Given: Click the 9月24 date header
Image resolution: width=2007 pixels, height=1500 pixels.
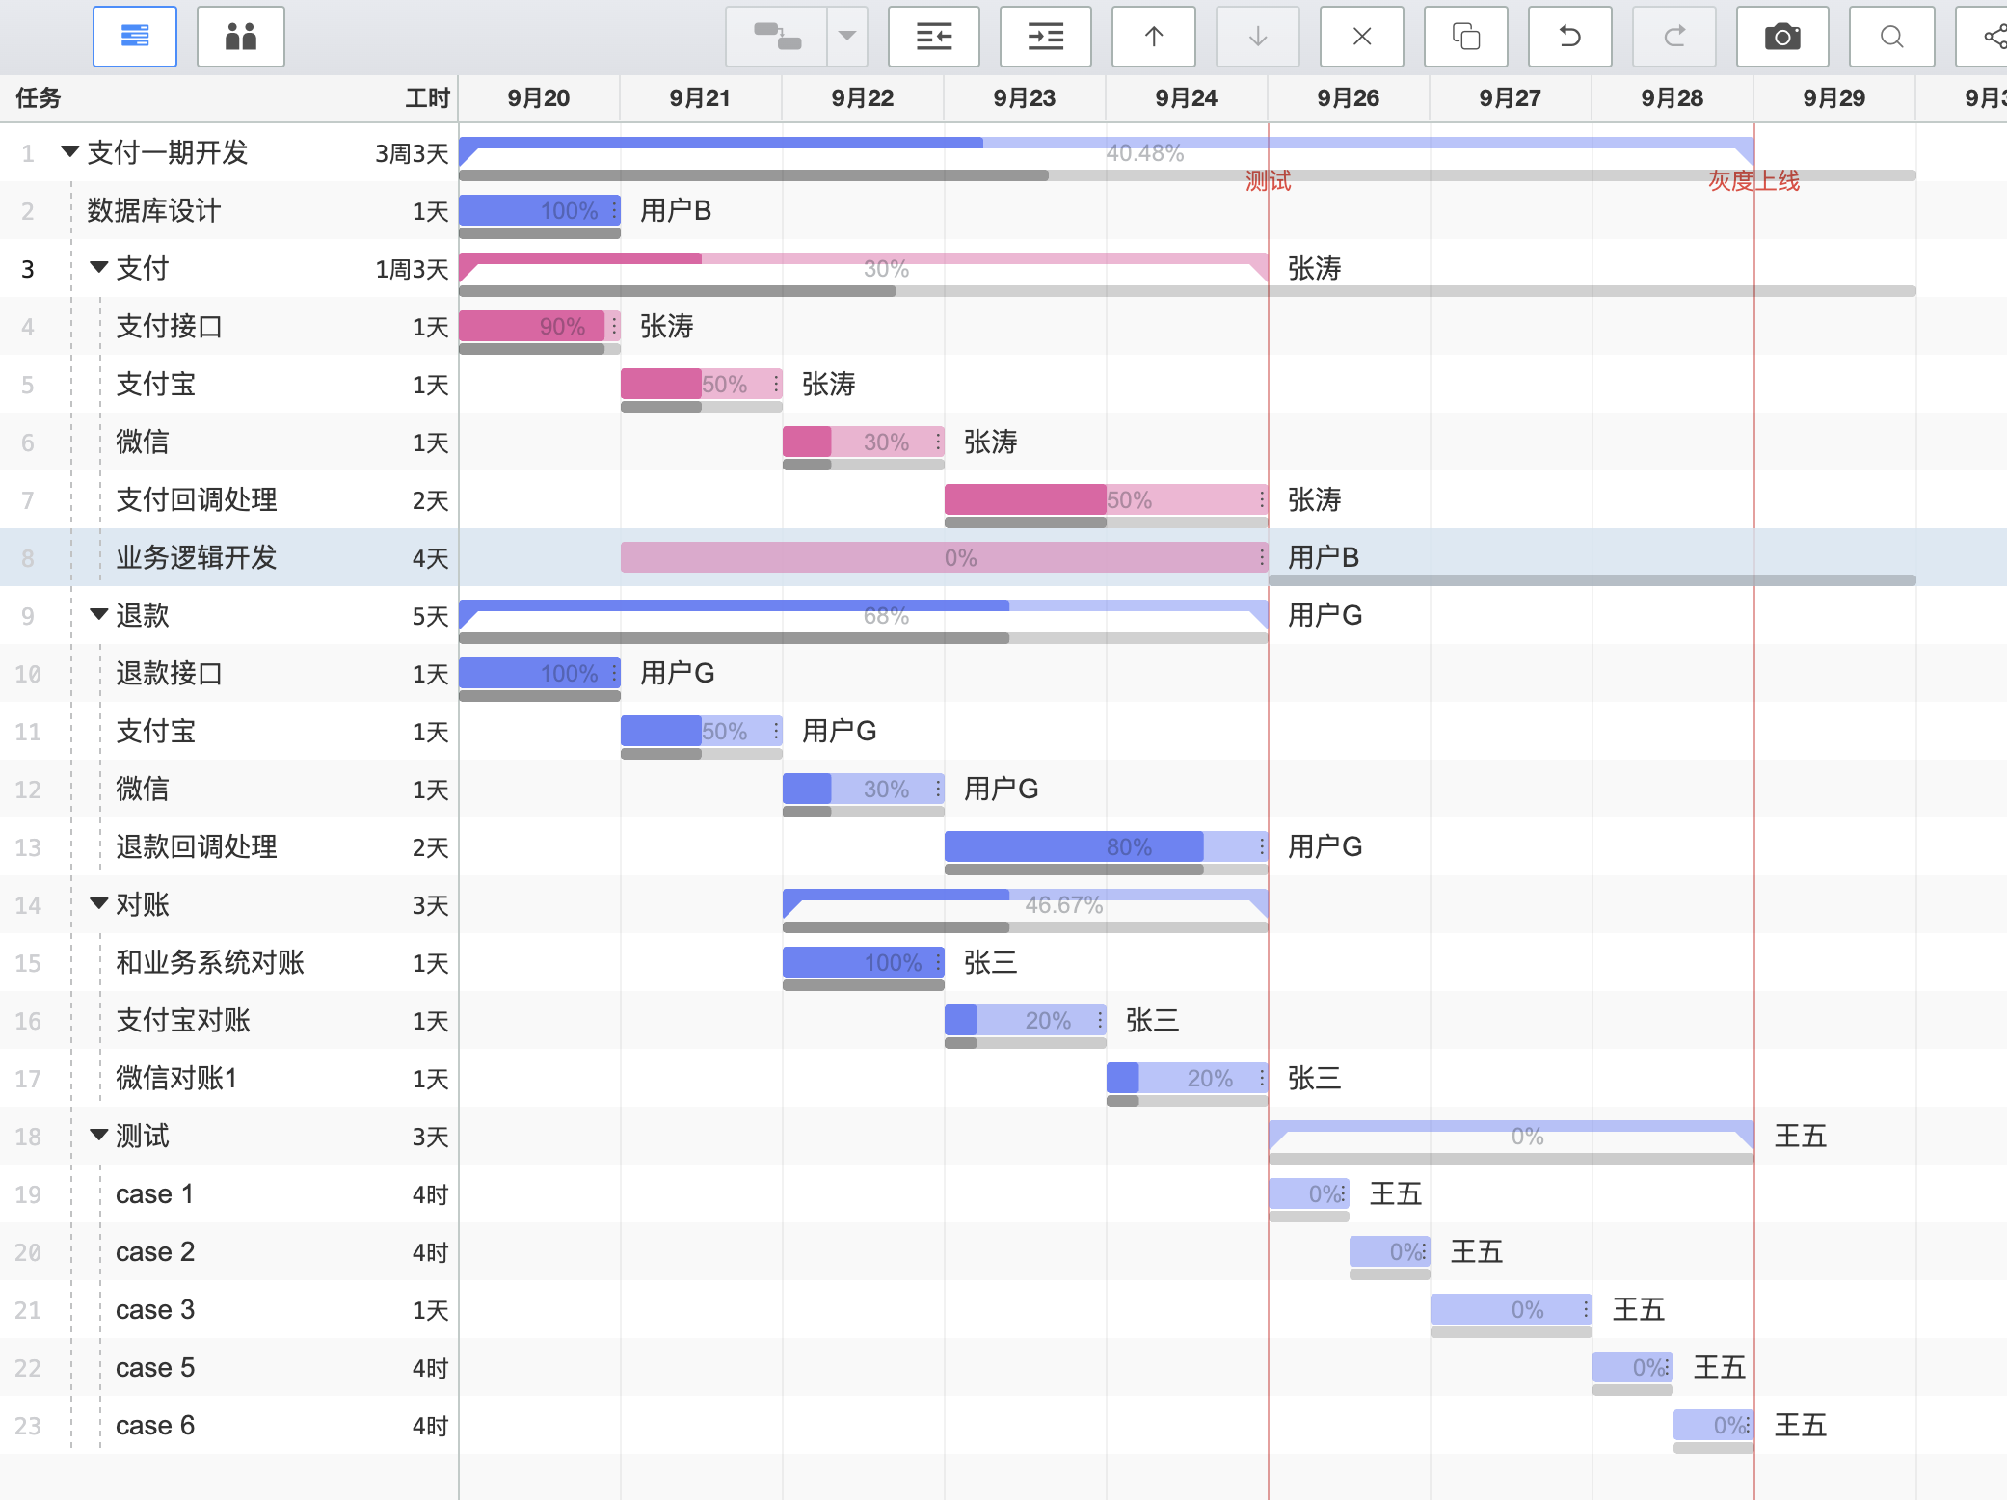Looking at the screenshot, I should [x=1187, y=97].
